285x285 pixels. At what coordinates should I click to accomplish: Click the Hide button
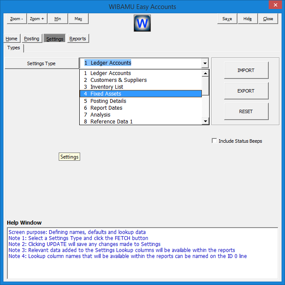(248, 19)
